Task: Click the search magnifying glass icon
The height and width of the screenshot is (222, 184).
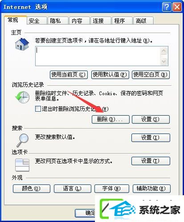Action: click(22, 140)
